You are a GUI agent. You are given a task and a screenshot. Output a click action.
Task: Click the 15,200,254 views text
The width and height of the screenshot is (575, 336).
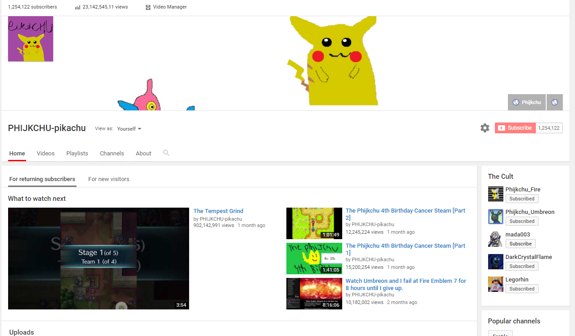click(365, 267)
